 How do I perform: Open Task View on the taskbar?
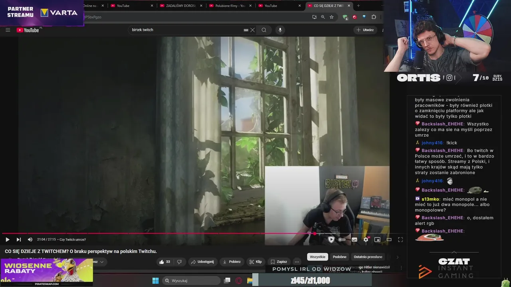click(227, 281)
